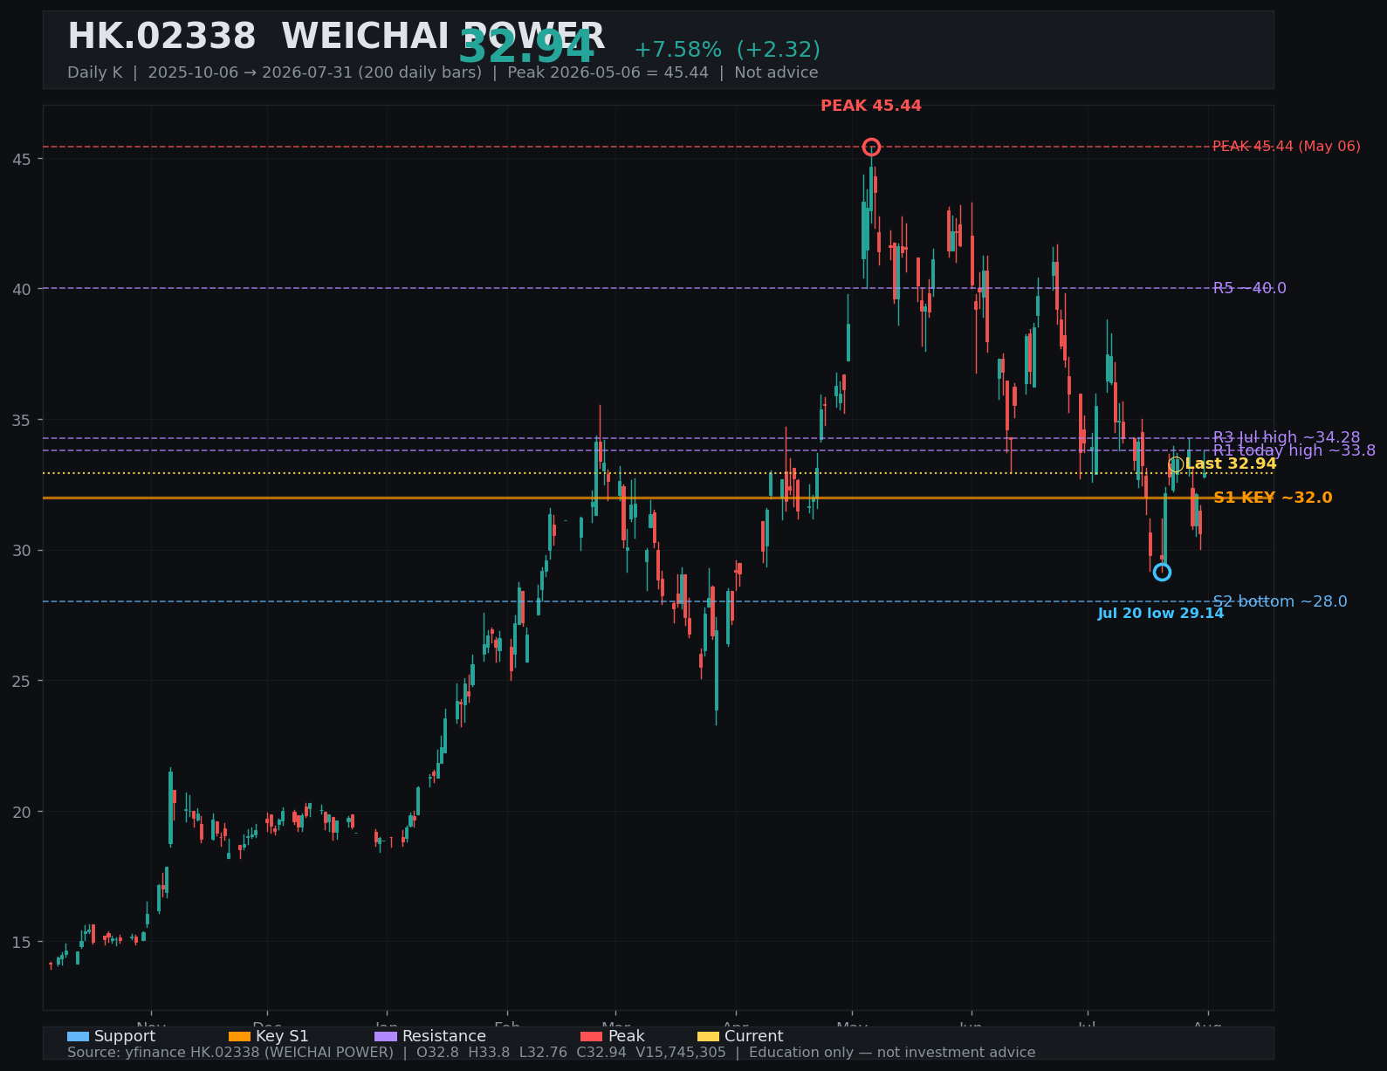Image resolution: width=1387 pixels, height=1071 pixels.
Task: Select the 'Last 32.94' price label
Action: click(1231, 464)
